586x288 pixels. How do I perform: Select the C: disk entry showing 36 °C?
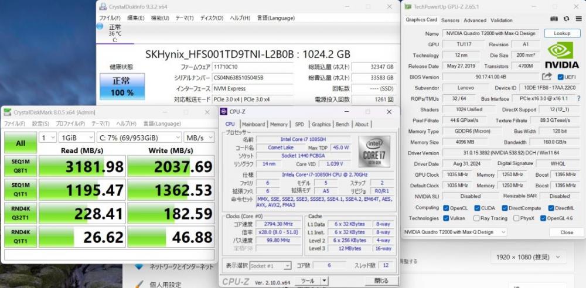(115, 33)
